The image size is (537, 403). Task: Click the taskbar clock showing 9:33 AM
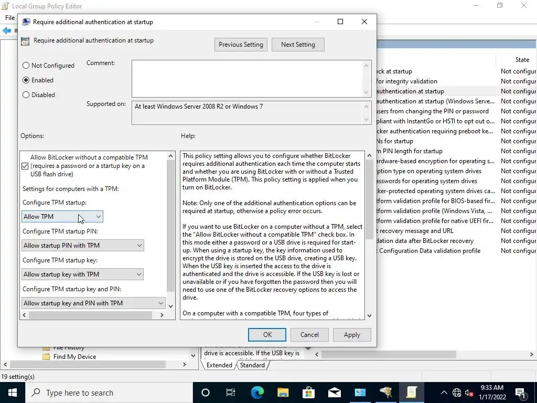[x=492, y=393]
